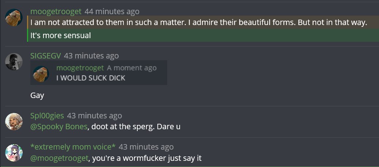Visit *extremely mom voice* username link

73,147
